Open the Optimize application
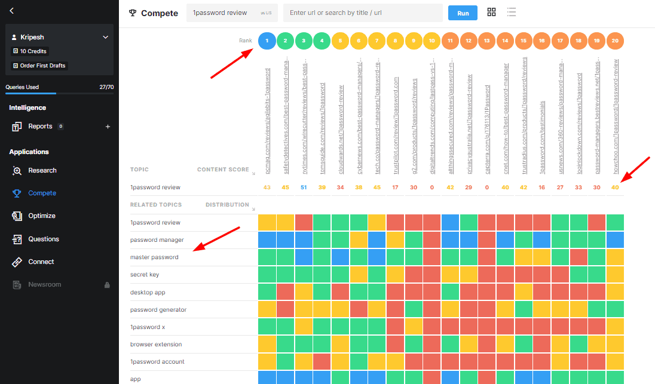This screenshot has height=384, width=655. [x=41, y=216]
